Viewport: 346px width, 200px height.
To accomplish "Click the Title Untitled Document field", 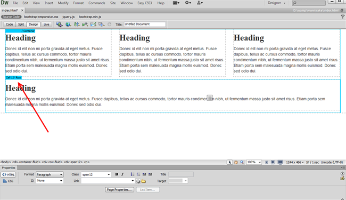I will [x=145, y=25].
